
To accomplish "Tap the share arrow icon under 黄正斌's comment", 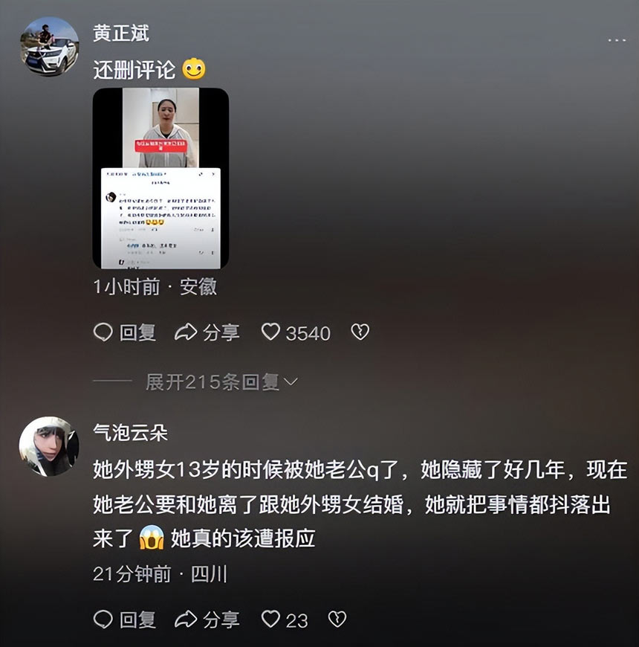I will pyautogui.click(x=186, y=332).
